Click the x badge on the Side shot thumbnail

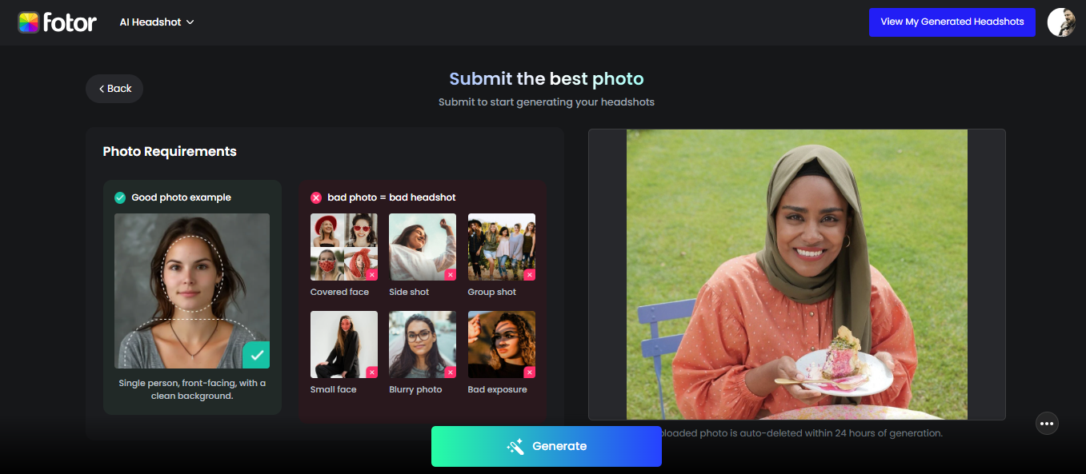(x=449, y=274)
